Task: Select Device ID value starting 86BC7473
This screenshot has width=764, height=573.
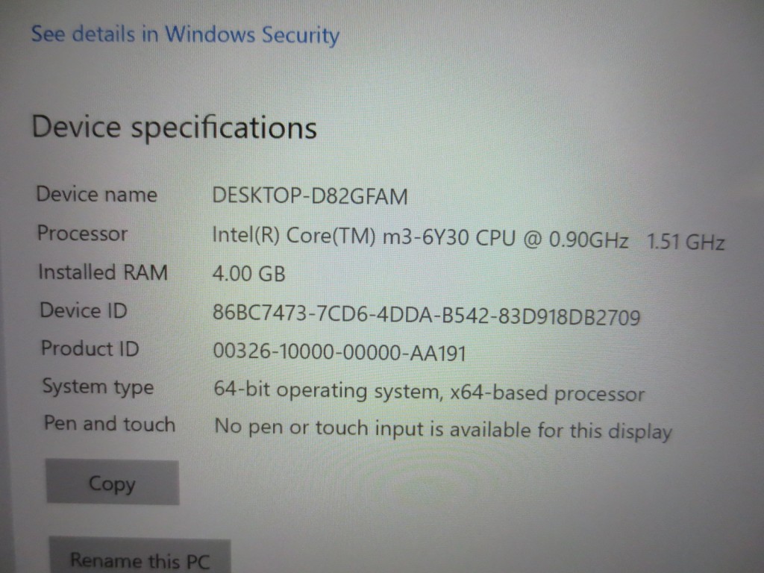Action: tap(426, 315)
